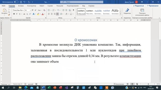This screenshot has height=90, width=161.
Task: Save document with floppy icon
Action: pos(21,2)
